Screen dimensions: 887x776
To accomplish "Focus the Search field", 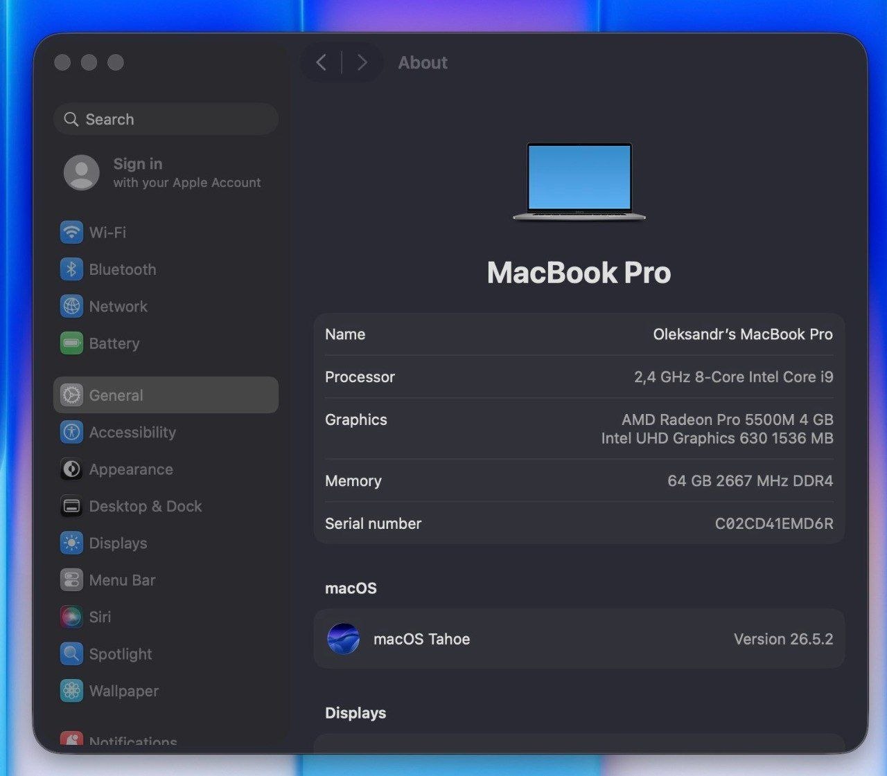I will point(166,119).
